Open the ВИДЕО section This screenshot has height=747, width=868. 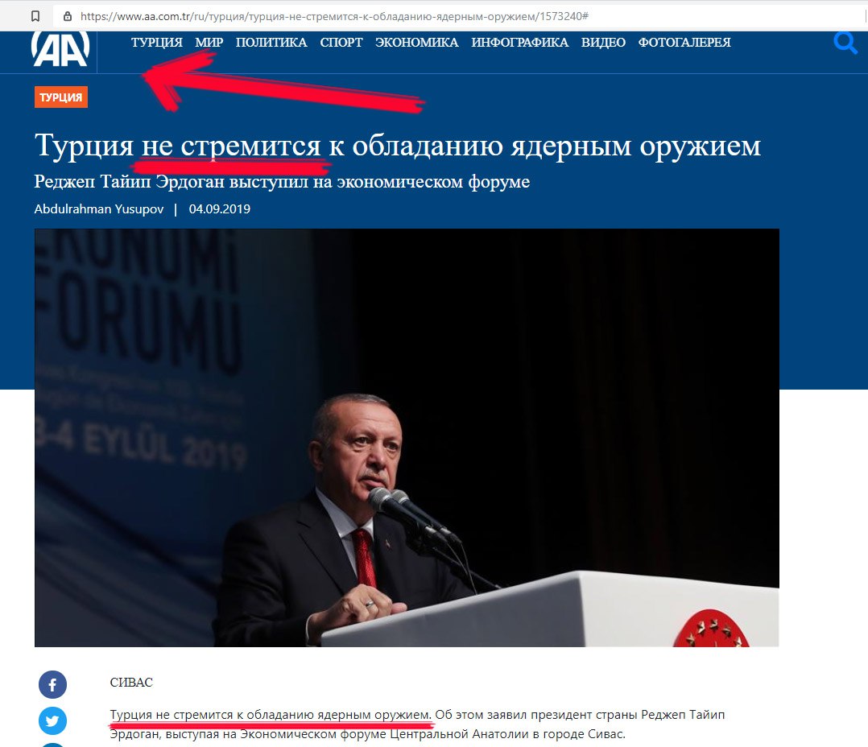click(x=603, y=42)
